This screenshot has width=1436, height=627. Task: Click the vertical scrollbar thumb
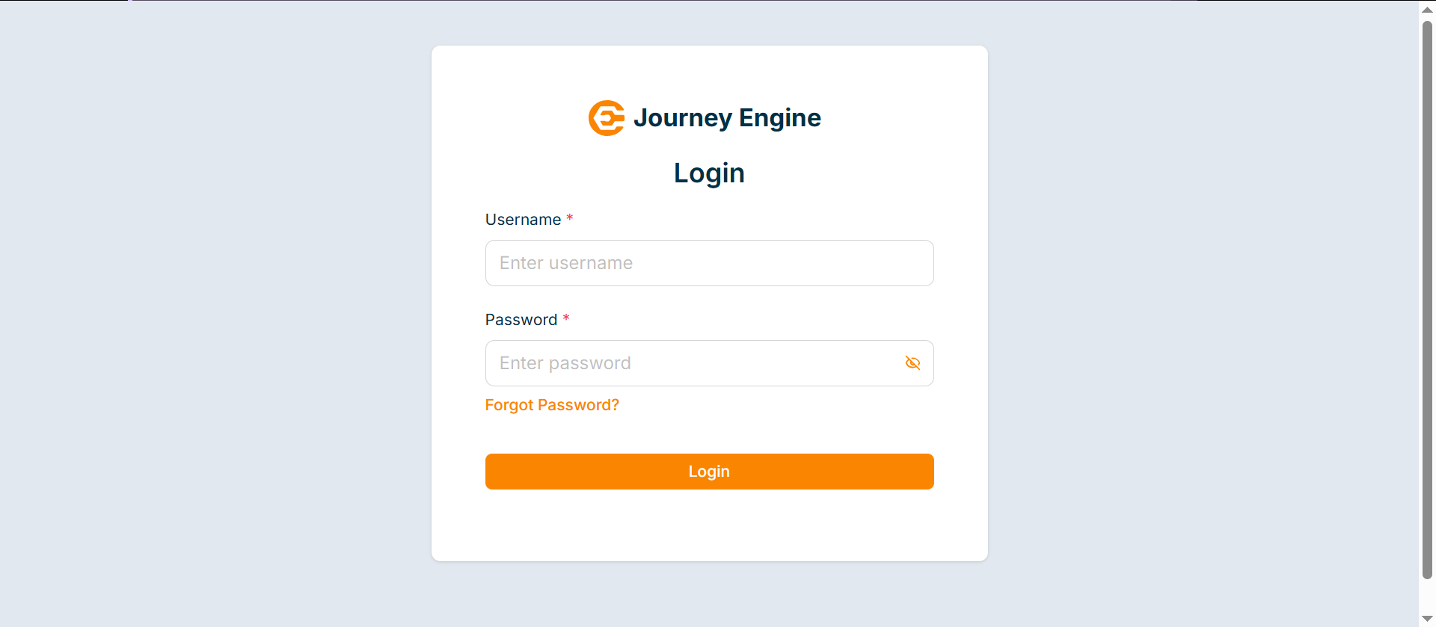click(1427, 299)
